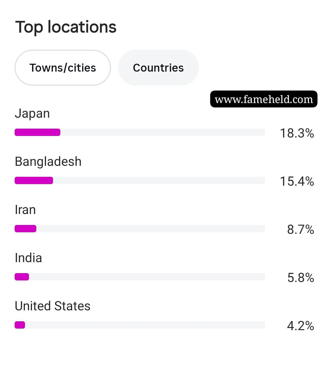Open the www.fameheld.com watermark link
The width and height of the screenshot is (329, 367).
[264, 99]
